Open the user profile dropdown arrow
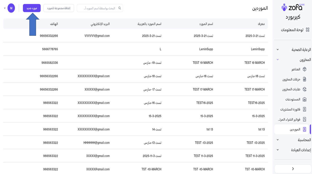This screenshot has height=174, width=312. point(5,8)
